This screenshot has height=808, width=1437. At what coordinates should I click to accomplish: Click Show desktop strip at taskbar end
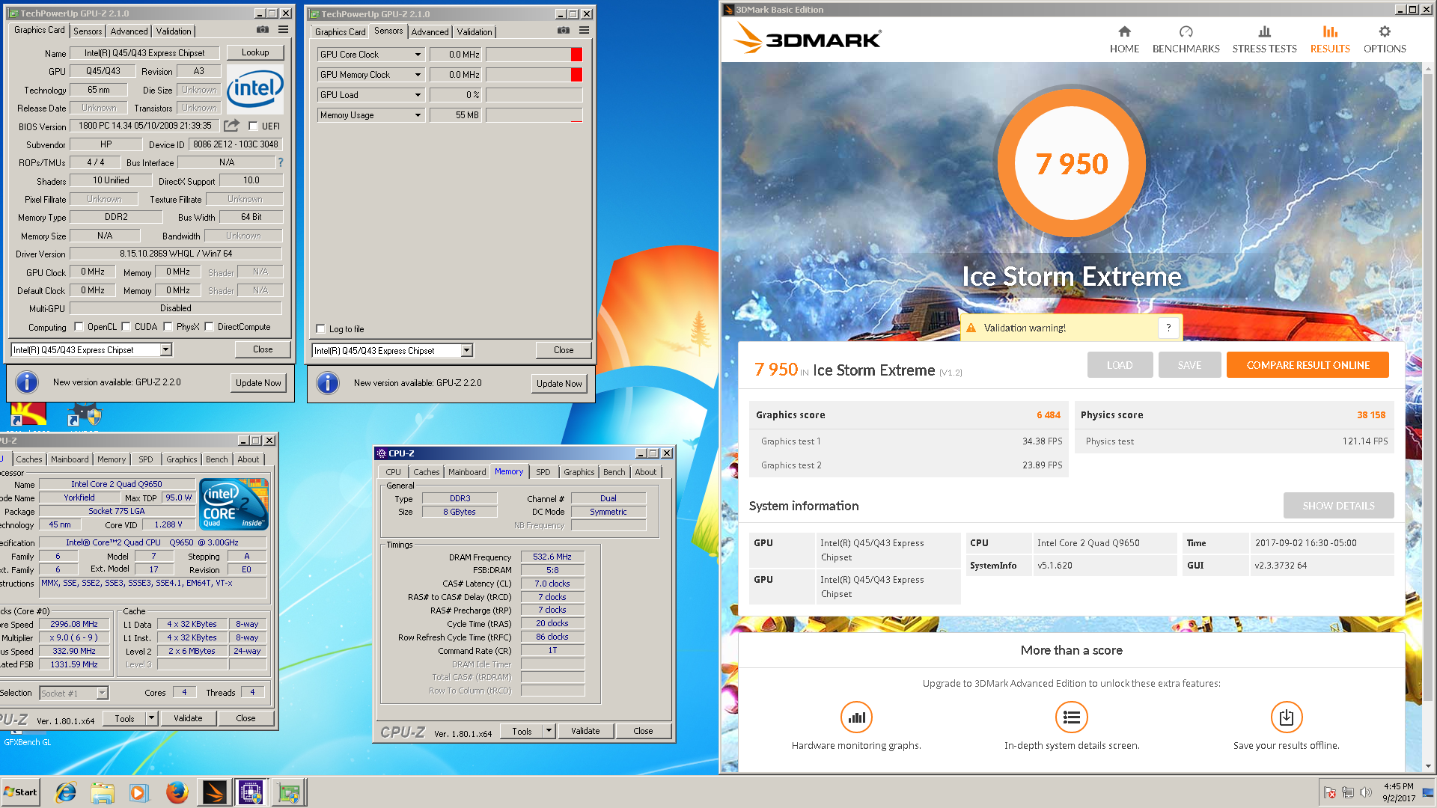1428,792
